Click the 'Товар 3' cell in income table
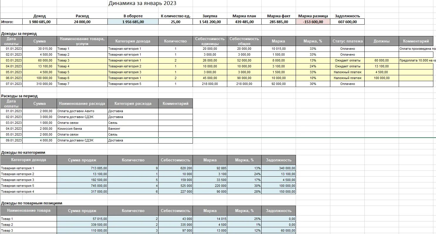436x234 pixels. pos(82,60)
